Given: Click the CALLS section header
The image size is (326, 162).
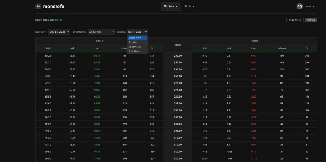Looking at the screenshot, I should [99, 41].
